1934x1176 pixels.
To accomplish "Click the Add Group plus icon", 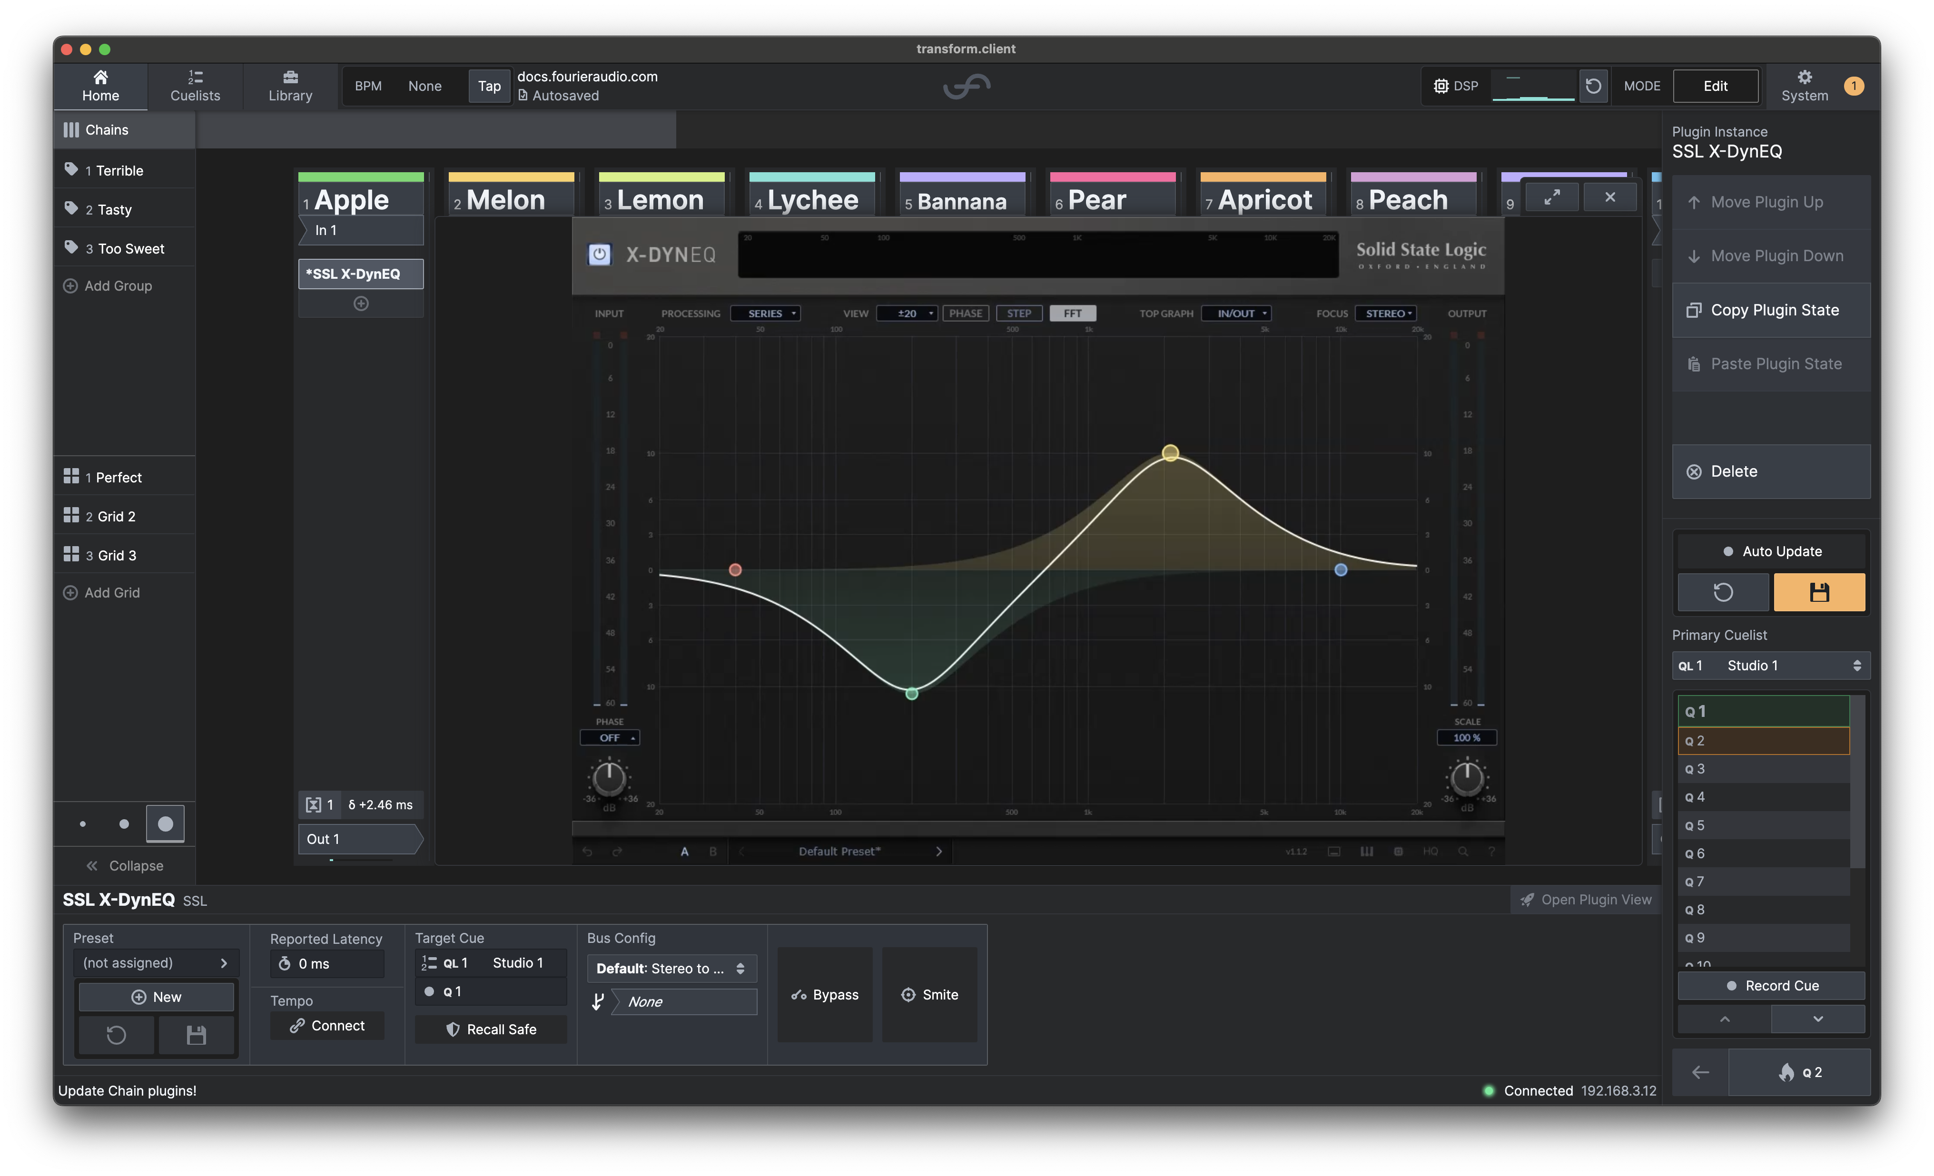I will 70,285.
